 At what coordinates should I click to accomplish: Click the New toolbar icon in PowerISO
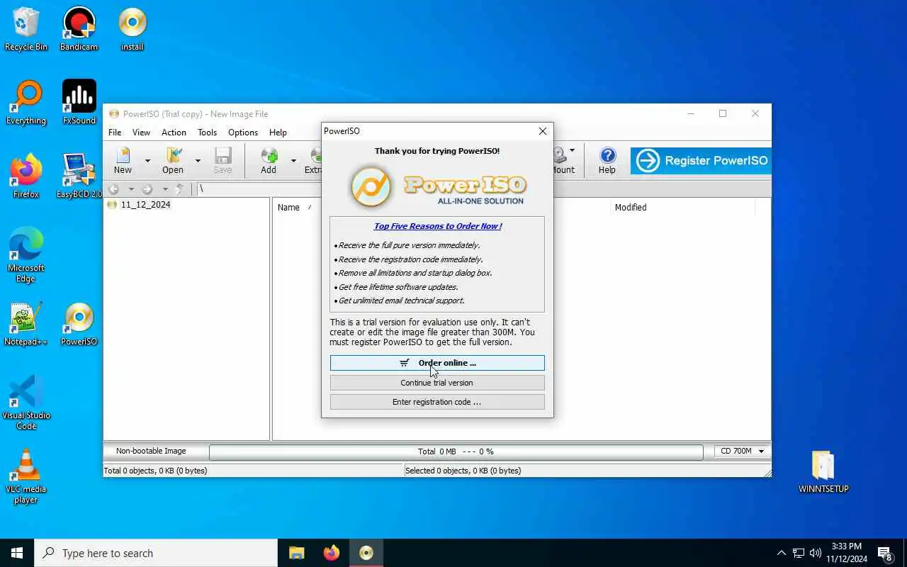coord(123,160)
